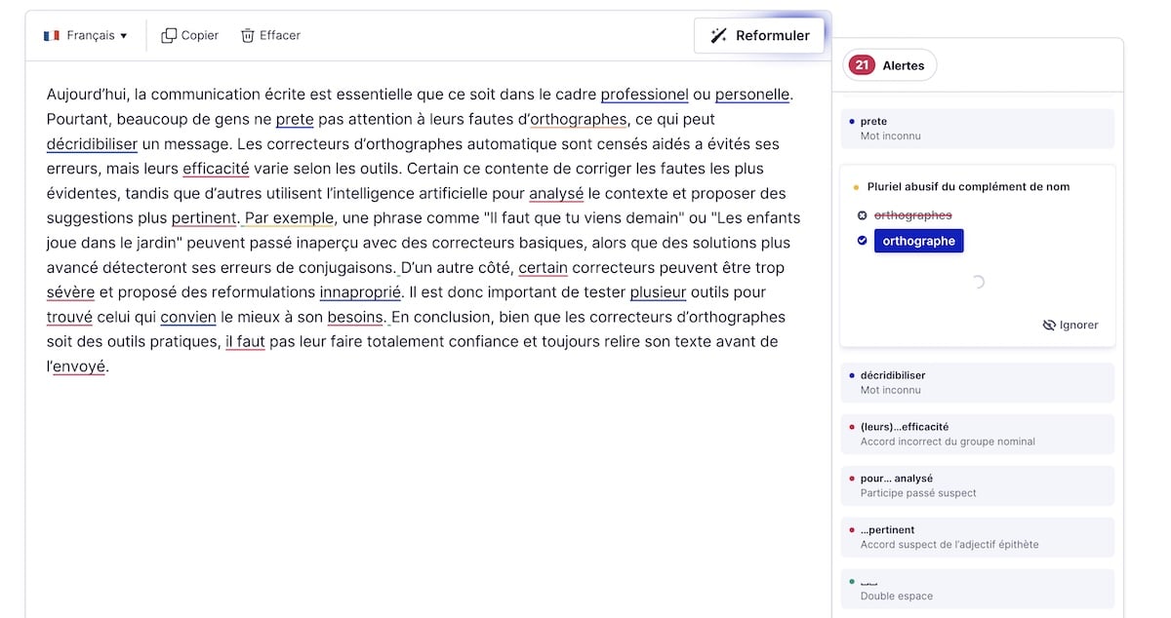Image resolution: width=1171 pixels, height=618 pixels.
Task: Click the Effacer trash icon
Action: tap(248, 35)
